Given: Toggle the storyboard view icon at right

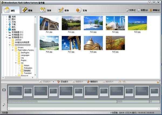Looking at the screenshot, I should pos(158,82).
